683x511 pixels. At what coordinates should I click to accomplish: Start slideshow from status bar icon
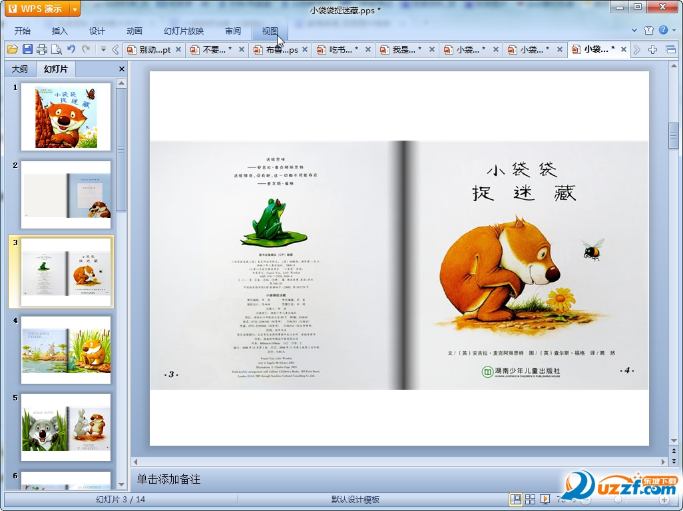[545, 499]
